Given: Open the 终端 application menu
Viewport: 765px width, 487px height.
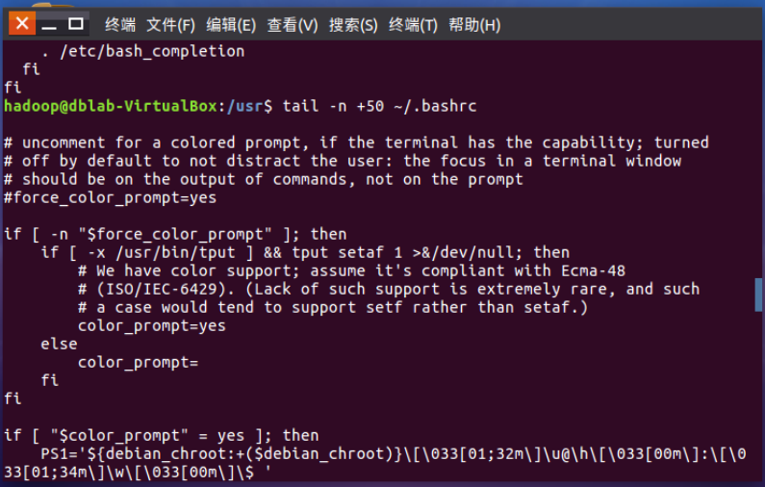Looking at the screenshot, I should point(120,24).
